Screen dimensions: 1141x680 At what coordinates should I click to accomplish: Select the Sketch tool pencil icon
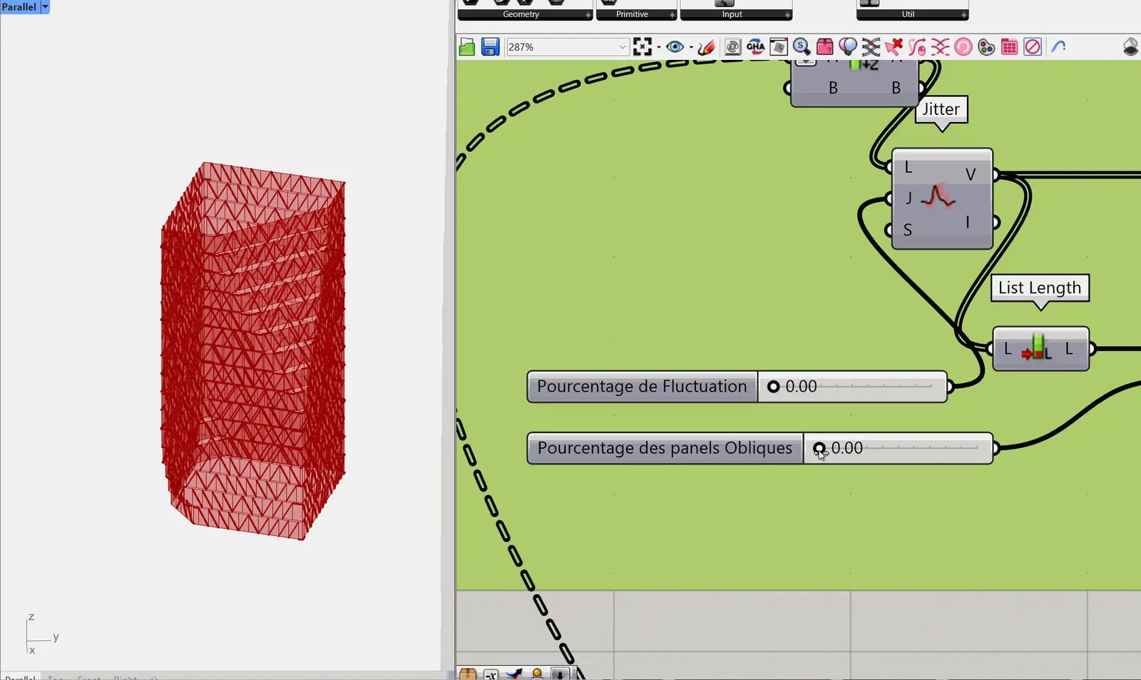[707, 46]
